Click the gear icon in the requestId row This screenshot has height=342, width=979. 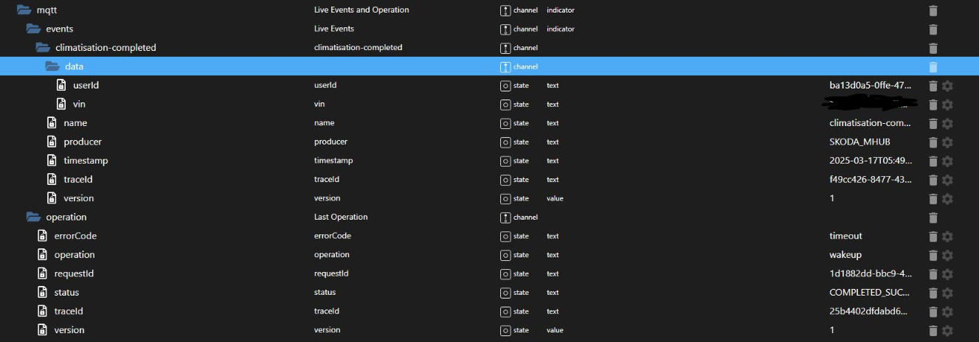click(x=947, y=274)
